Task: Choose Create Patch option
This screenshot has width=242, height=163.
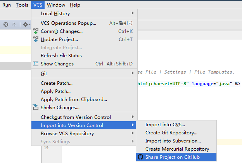Action: [x=84, y=83]
